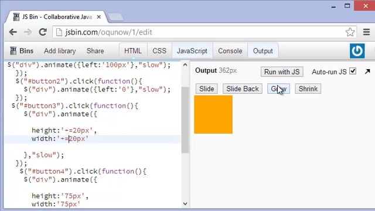Reload the JS Bin page

(x=43, y=32)
